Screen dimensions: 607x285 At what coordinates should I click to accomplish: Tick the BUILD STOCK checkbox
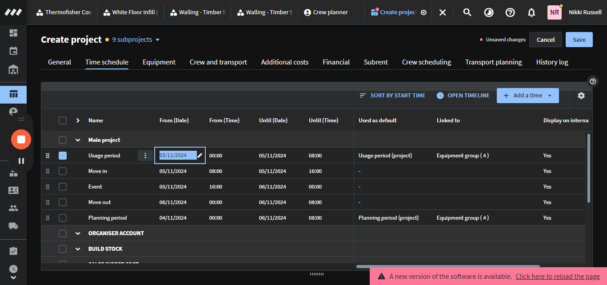click(63, 249)
